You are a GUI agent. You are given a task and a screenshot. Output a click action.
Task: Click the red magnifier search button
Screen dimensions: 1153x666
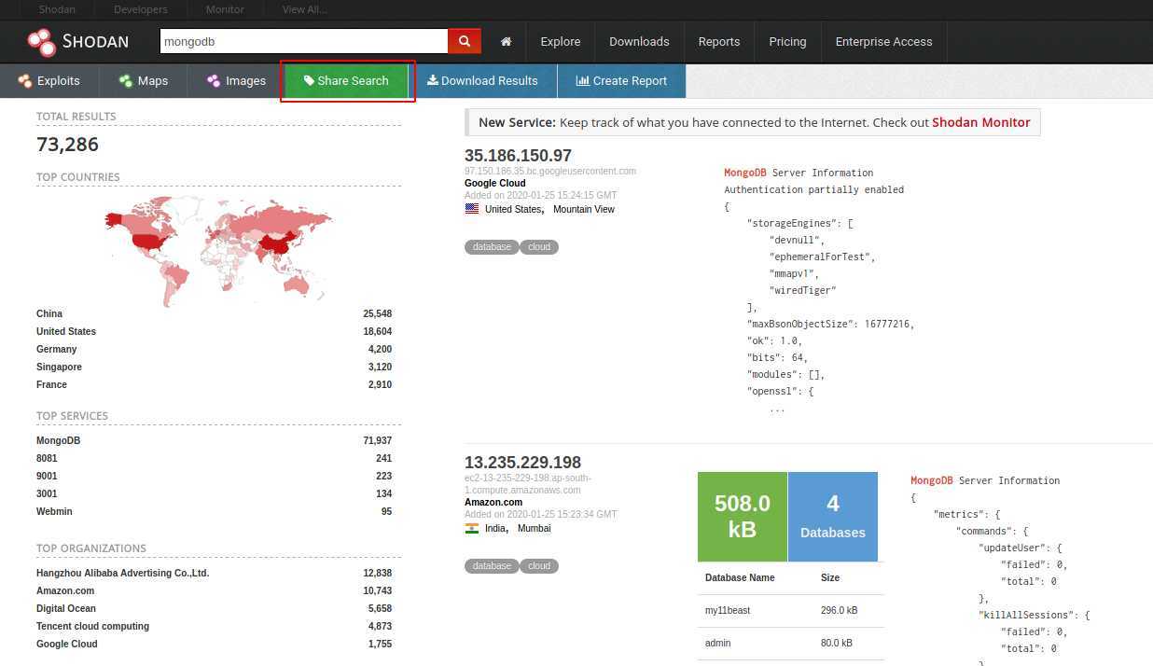point(465,41)
